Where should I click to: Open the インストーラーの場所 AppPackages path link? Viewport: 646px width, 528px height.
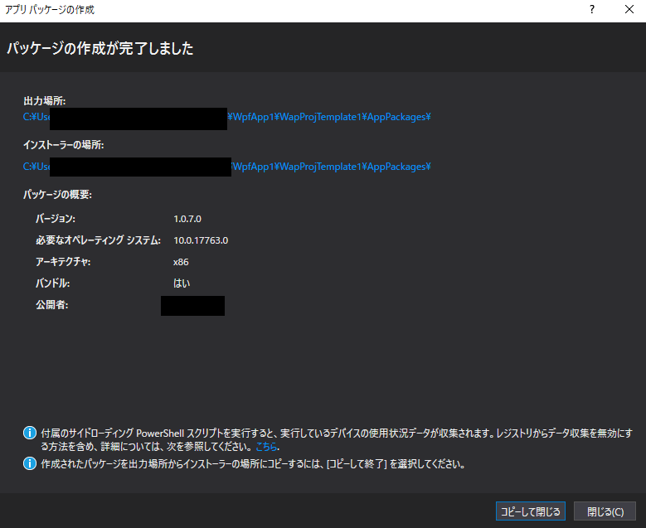pyautogui.click(x=226, y=167)
